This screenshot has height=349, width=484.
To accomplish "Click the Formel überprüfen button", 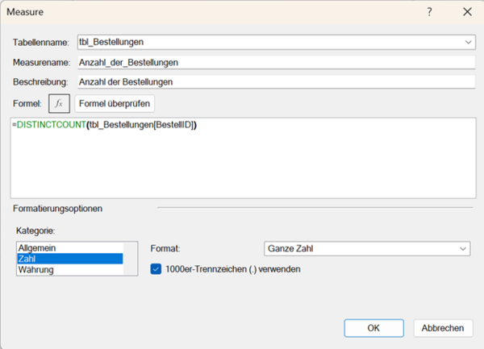I will 114,104.
